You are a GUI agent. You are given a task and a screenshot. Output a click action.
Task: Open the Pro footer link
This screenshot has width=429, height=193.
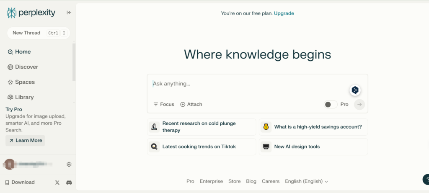[x=190, y=182]
